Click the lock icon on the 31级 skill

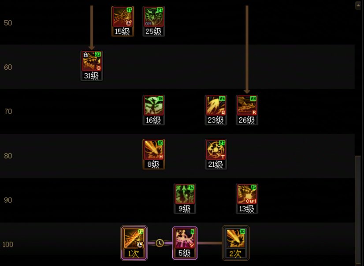[x=85, y=55]
